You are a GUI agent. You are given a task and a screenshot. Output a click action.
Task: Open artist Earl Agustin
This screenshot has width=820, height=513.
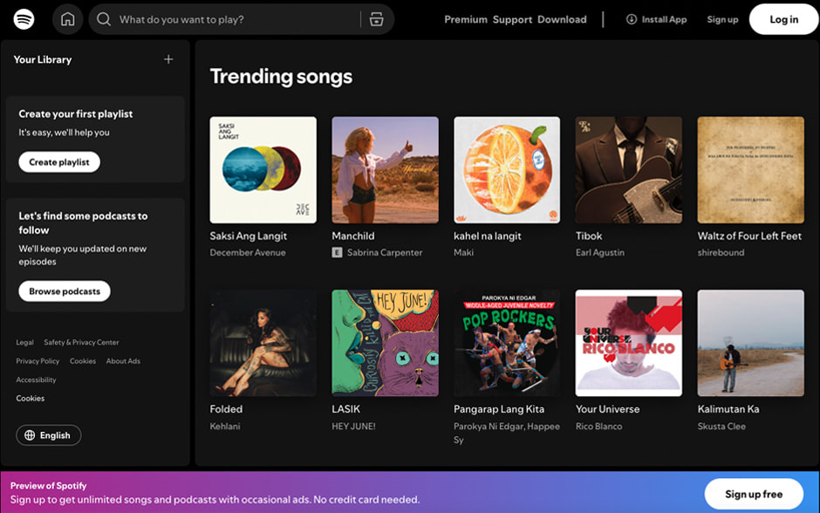(600, 253)
